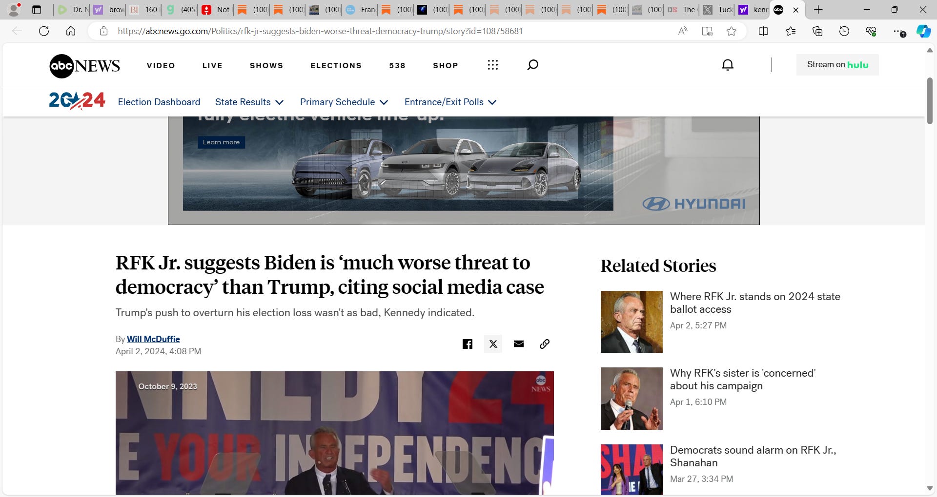
Task: Share article on Facebook
Action: coord(468,344)
